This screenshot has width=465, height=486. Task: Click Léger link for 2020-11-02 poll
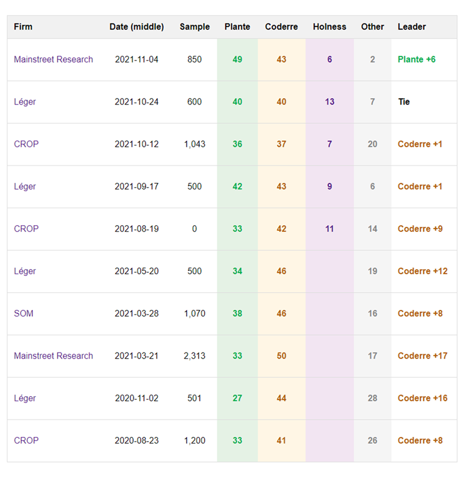click(x=25, y=398)
